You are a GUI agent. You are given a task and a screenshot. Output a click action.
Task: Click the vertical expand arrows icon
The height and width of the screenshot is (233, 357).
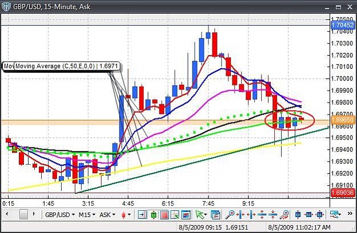262,215
